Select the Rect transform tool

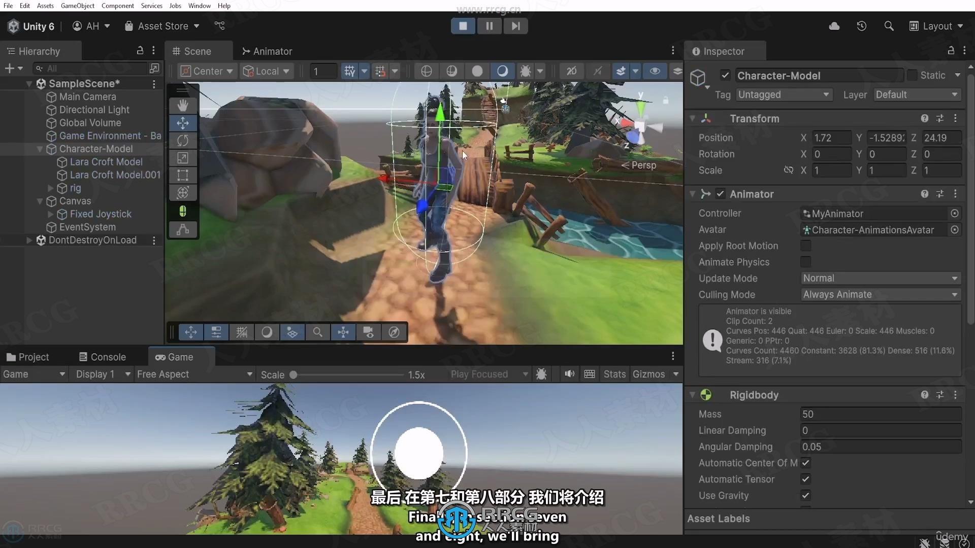click(183, 176)
